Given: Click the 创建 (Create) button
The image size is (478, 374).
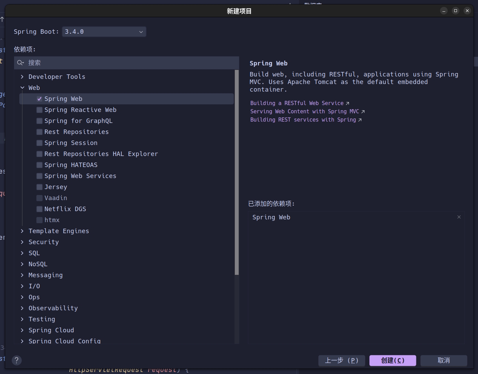Looking at the screenshot, I should pyautogui.click(x=392, y=360).
